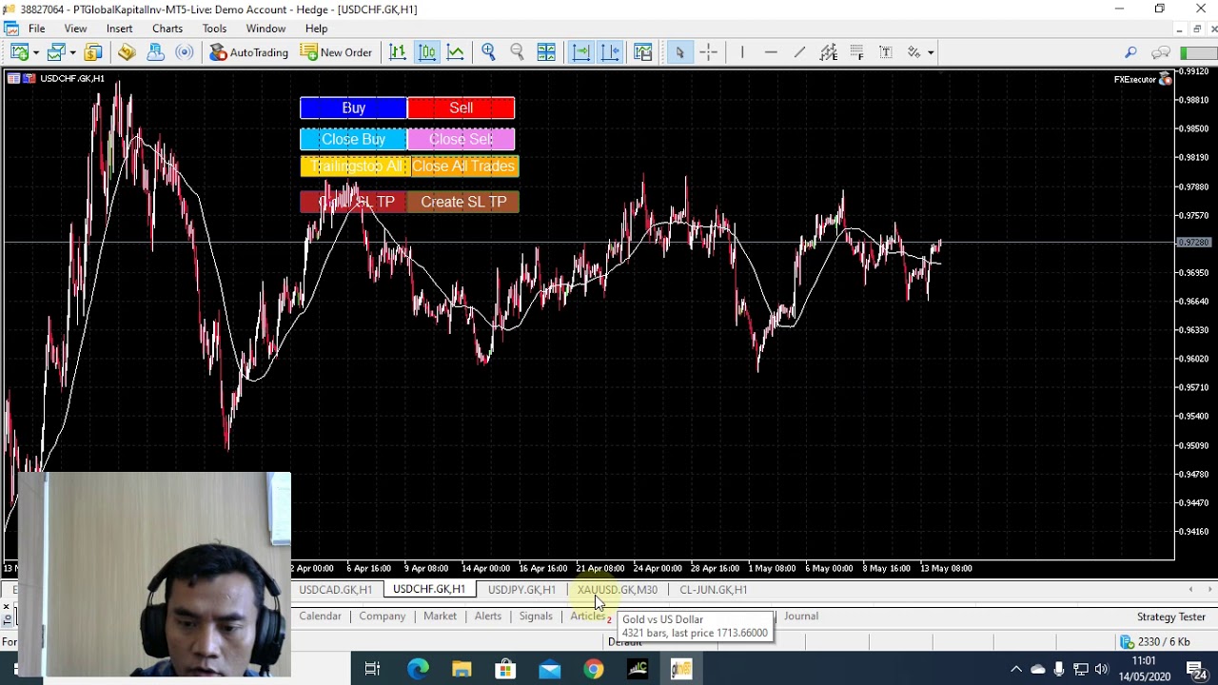Toggle chart shift
Image resolution: width=1218 pixels, height=685 pixels.
pos(610,52)
